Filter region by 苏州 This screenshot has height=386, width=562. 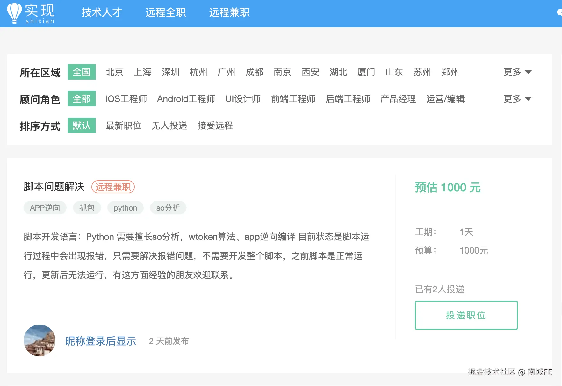coord(422,72)
